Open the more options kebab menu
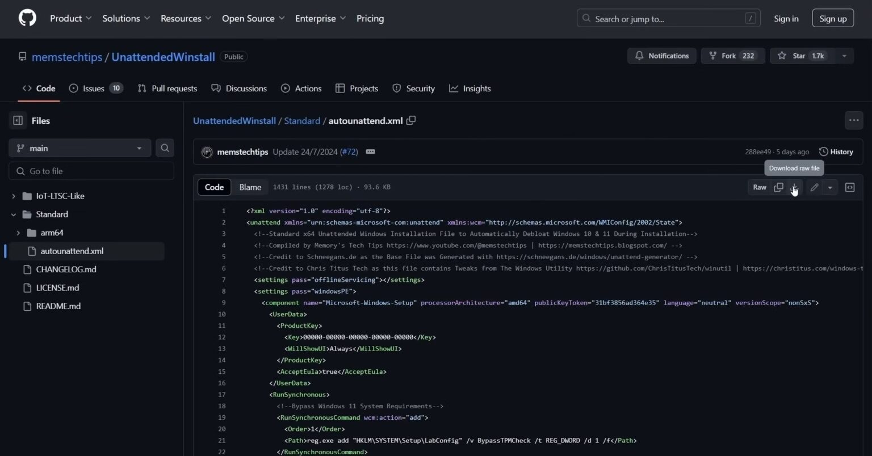 tap(853, 120)
